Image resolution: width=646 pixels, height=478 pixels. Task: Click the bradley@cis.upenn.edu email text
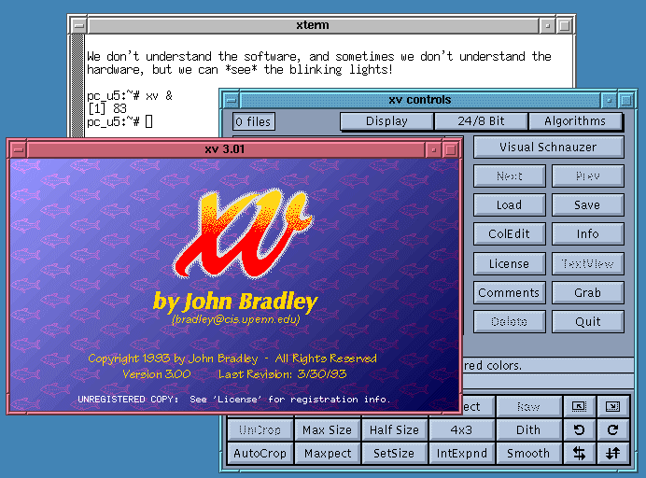236,320
